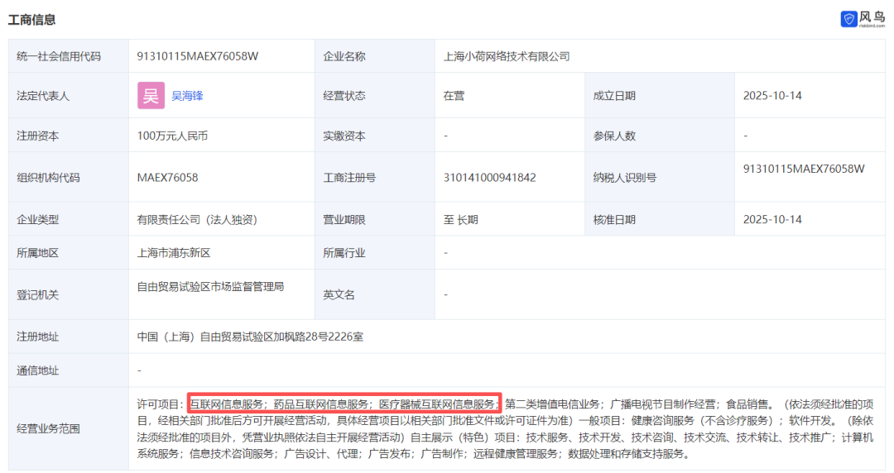
Task: Click the 风鸟 shield logo
Action: (848, 19)
